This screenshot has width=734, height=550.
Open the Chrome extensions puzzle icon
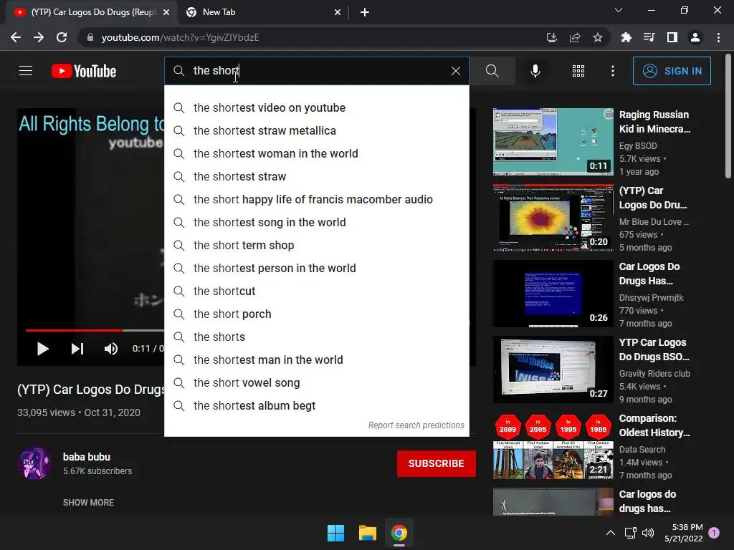click(626, 37)
